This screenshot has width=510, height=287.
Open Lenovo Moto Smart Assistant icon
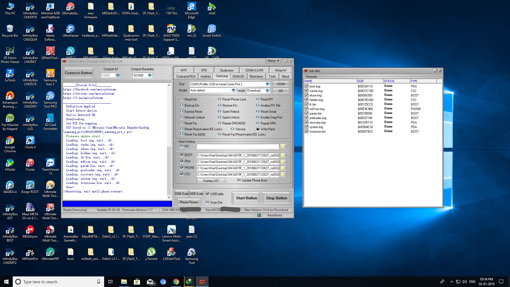tap(171, 234)
